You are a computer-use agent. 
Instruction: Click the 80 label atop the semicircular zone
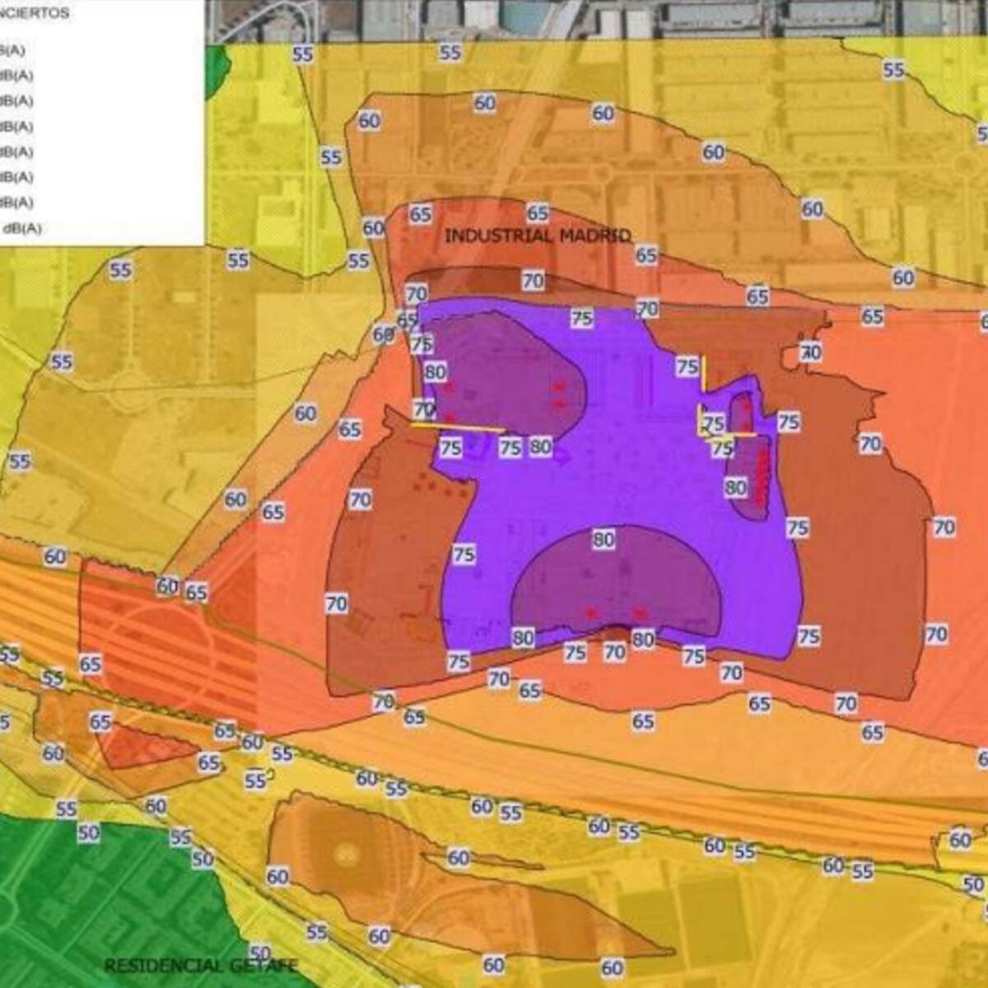pos(604,540)
